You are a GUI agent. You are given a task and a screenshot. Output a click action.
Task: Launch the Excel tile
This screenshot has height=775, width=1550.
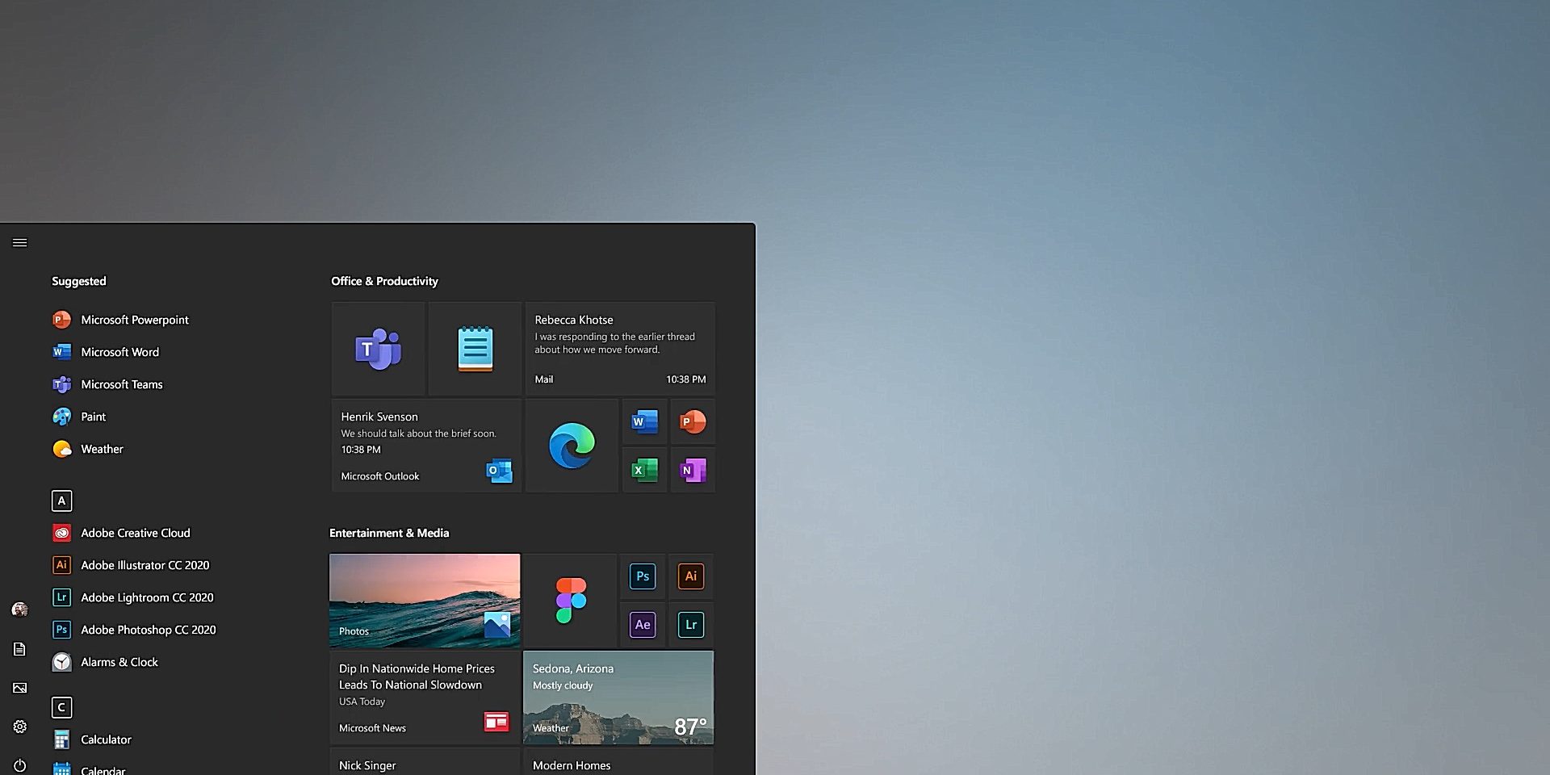[643, 469]
